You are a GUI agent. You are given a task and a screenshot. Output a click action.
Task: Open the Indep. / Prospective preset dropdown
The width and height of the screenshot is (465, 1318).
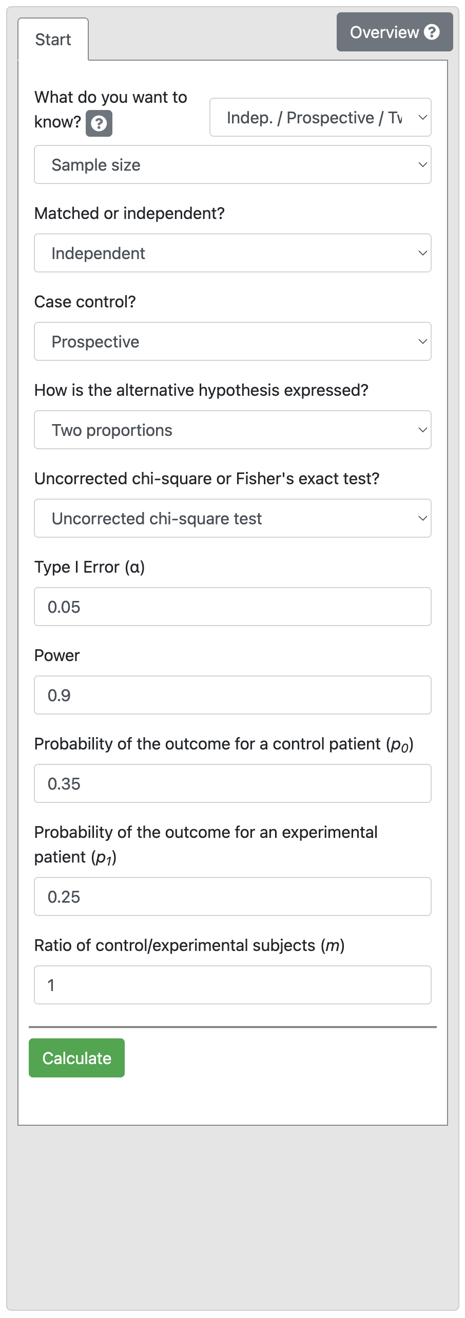pyautogui.click(x=320, y=118)
